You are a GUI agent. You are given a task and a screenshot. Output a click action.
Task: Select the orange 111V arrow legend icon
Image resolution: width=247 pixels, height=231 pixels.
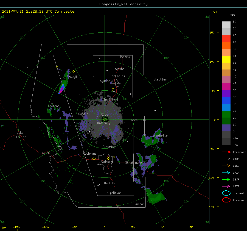pos(226,166)
